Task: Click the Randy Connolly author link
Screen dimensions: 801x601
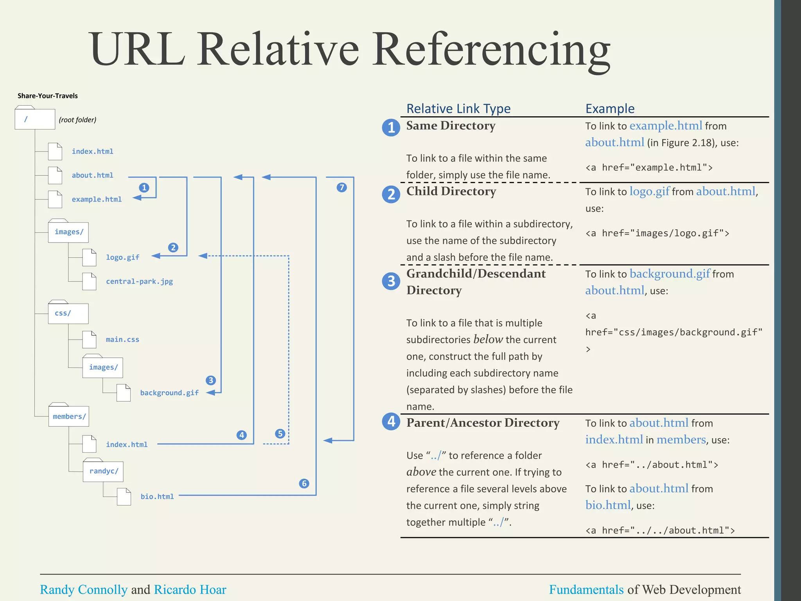Action: coord(84,589)
